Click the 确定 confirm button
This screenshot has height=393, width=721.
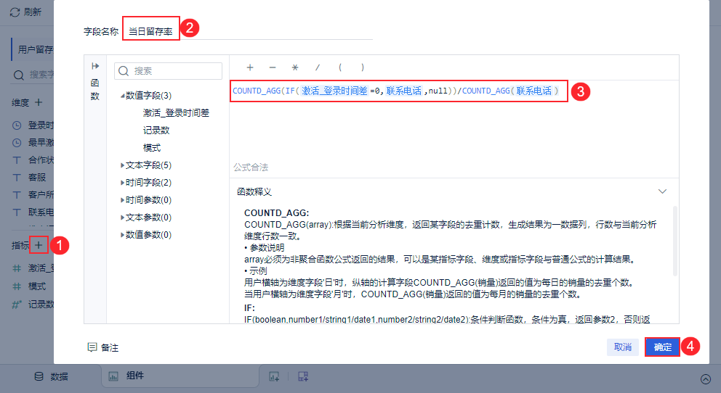pos(662,347)
